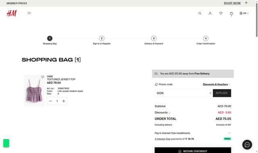Viewport: 258px width, 153px height.
Task: Click the tabby badge
Action: (x=227, y=139)
